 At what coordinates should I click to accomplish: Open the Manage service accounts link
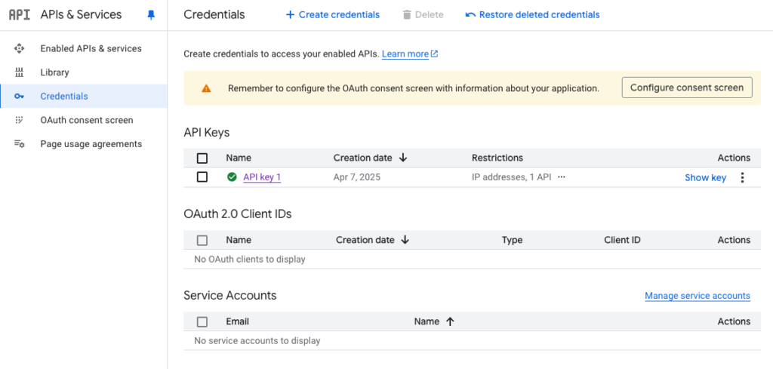(x=698, y=296)
